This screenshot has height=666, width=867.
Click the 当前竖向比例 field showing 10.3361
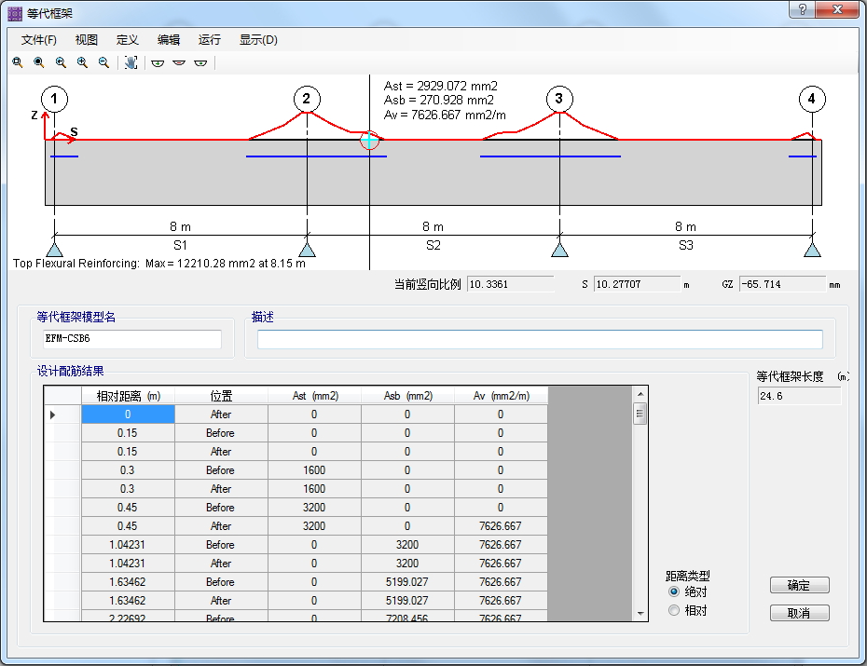click(x=510, y=284)
